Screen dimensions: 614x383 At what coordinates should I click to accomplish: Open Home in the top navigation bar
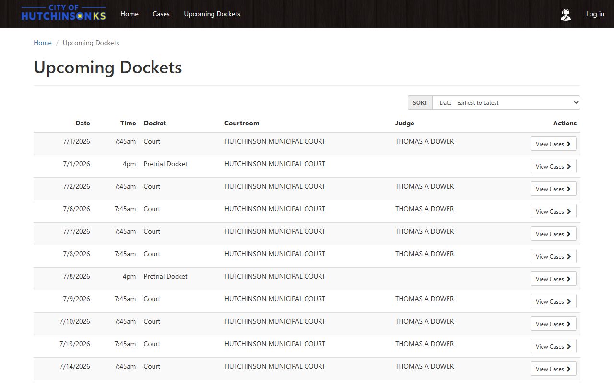pyautogui.click(x=130, y=14)
